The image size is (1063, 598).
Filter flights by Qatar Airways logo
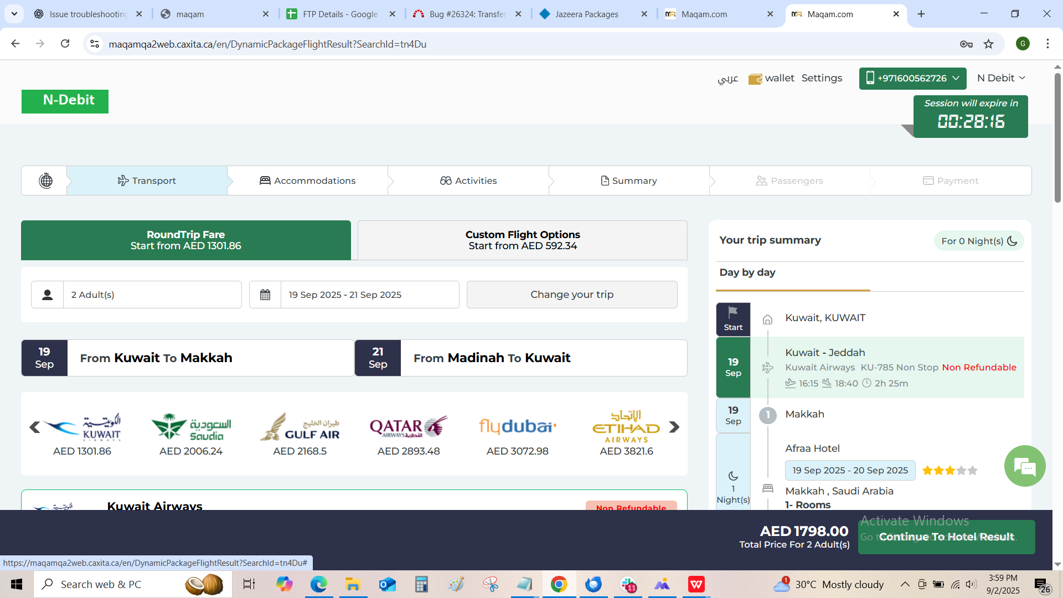(x=409, y=427)
